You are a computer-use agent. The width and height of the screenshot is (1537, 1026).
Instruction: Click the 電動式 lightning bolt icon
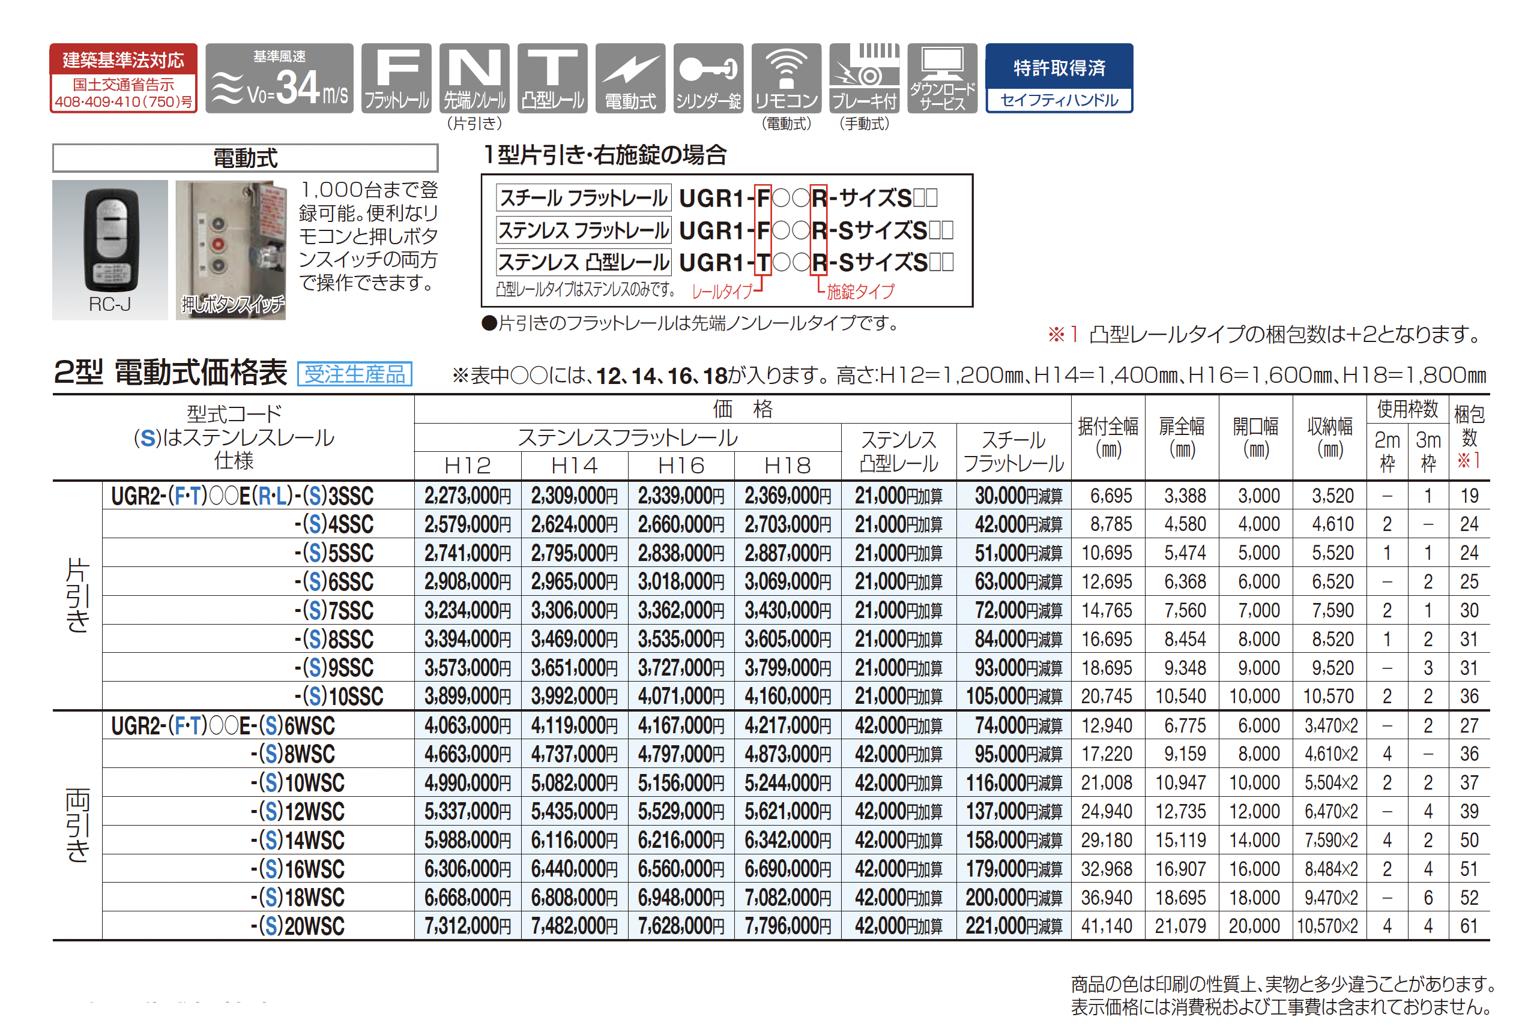630,78
